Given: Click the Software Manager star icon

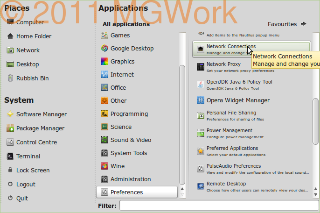Looking at the screenshot, I should (x=10, y=114).
